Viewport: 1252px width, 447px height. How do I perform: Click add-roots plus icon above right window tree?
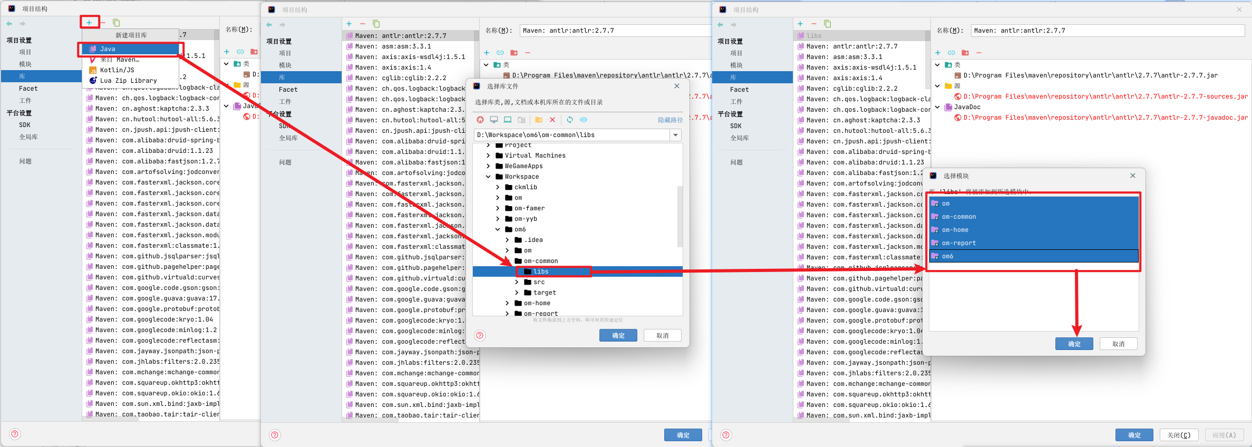pos(938,53)
